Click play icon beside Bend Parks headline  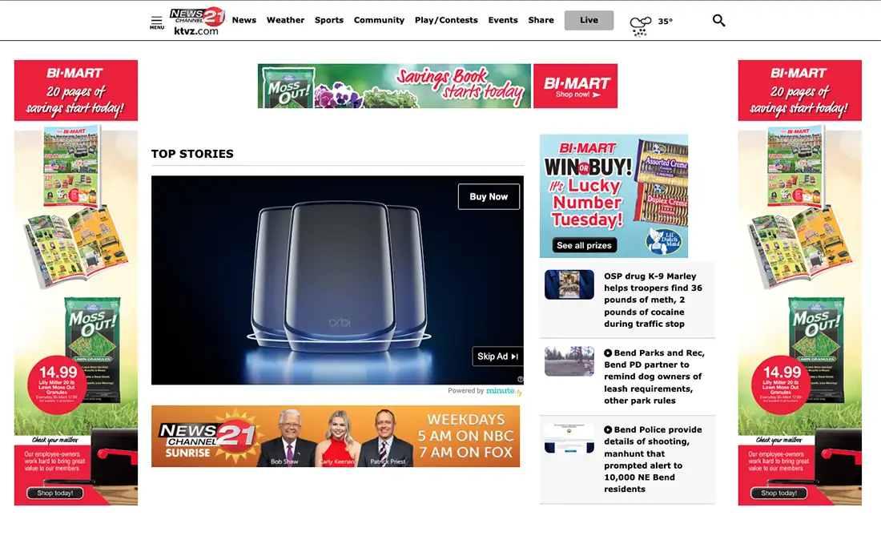click(x=608, y=353)
